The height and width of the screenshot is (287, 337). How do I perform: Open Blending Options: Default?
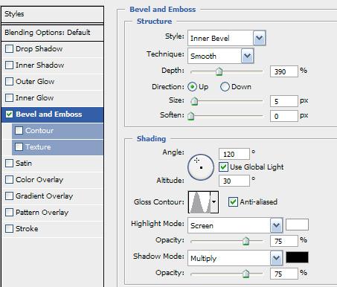(x=52, y=33)
